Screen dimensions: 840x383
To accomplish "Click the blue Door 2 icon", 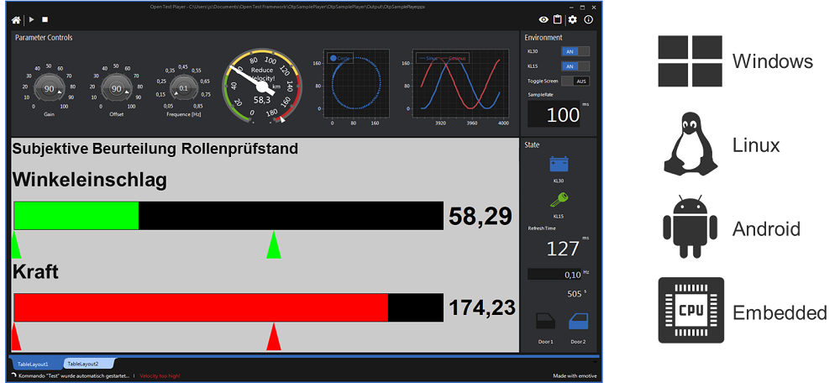I will pos(577,322).
